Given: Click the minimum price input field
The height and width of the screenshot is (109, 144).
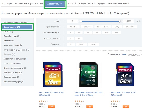Looking at the screenshot, I should pyautogui.click(x=73, y=21).
